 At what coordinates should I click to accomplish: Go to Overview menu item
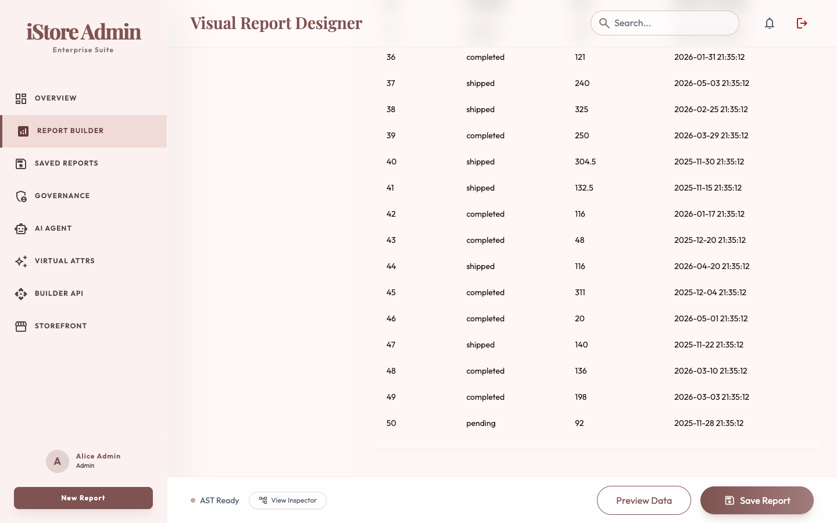(84, 98)
